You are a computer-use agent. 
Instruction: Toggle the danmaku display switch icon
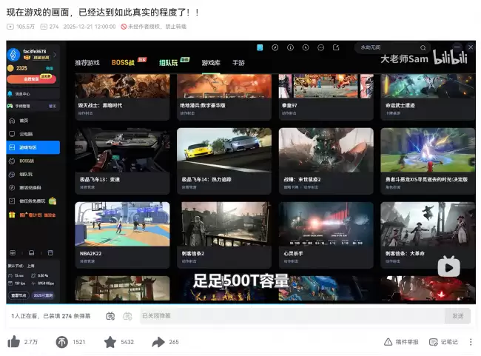coord(110,316)
